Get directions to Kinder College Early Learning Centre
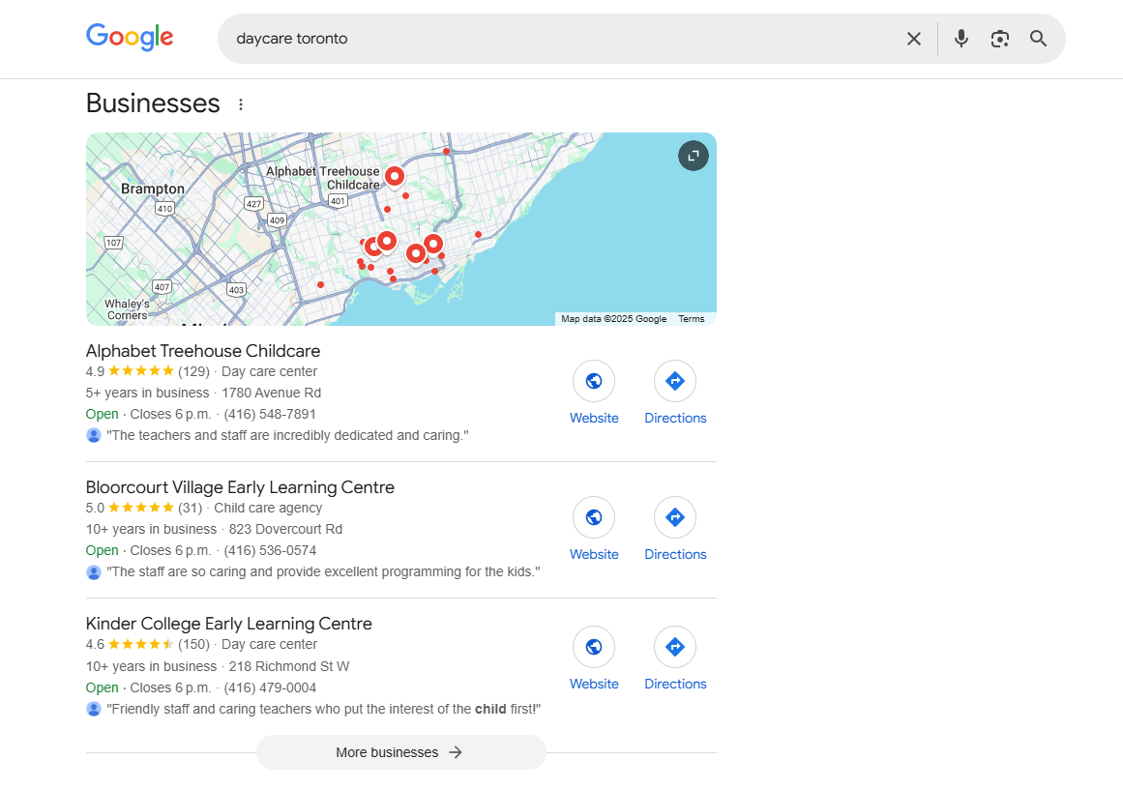This screenshot has width=1123, height=789. tap(675, 647)
